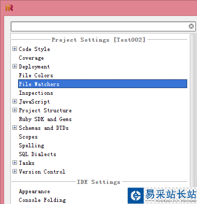Click the RubyMine logo icon in title bar
The width and height of the screenshot is (197, 204).
[9, 8]
